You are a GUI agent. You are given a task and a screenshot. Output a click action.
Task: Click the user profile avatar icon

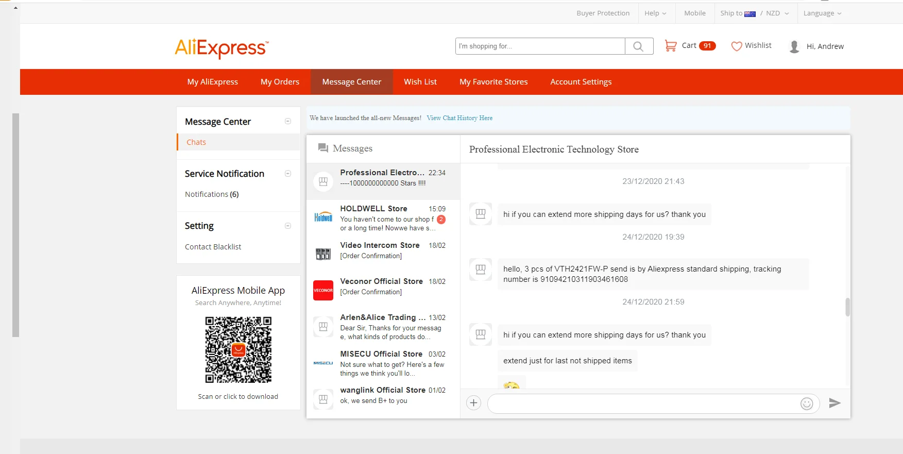794,46
